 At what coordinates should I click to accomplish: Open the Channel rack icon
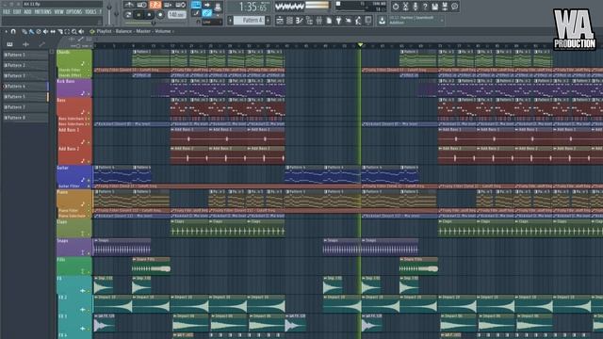(x=289, y=21)
